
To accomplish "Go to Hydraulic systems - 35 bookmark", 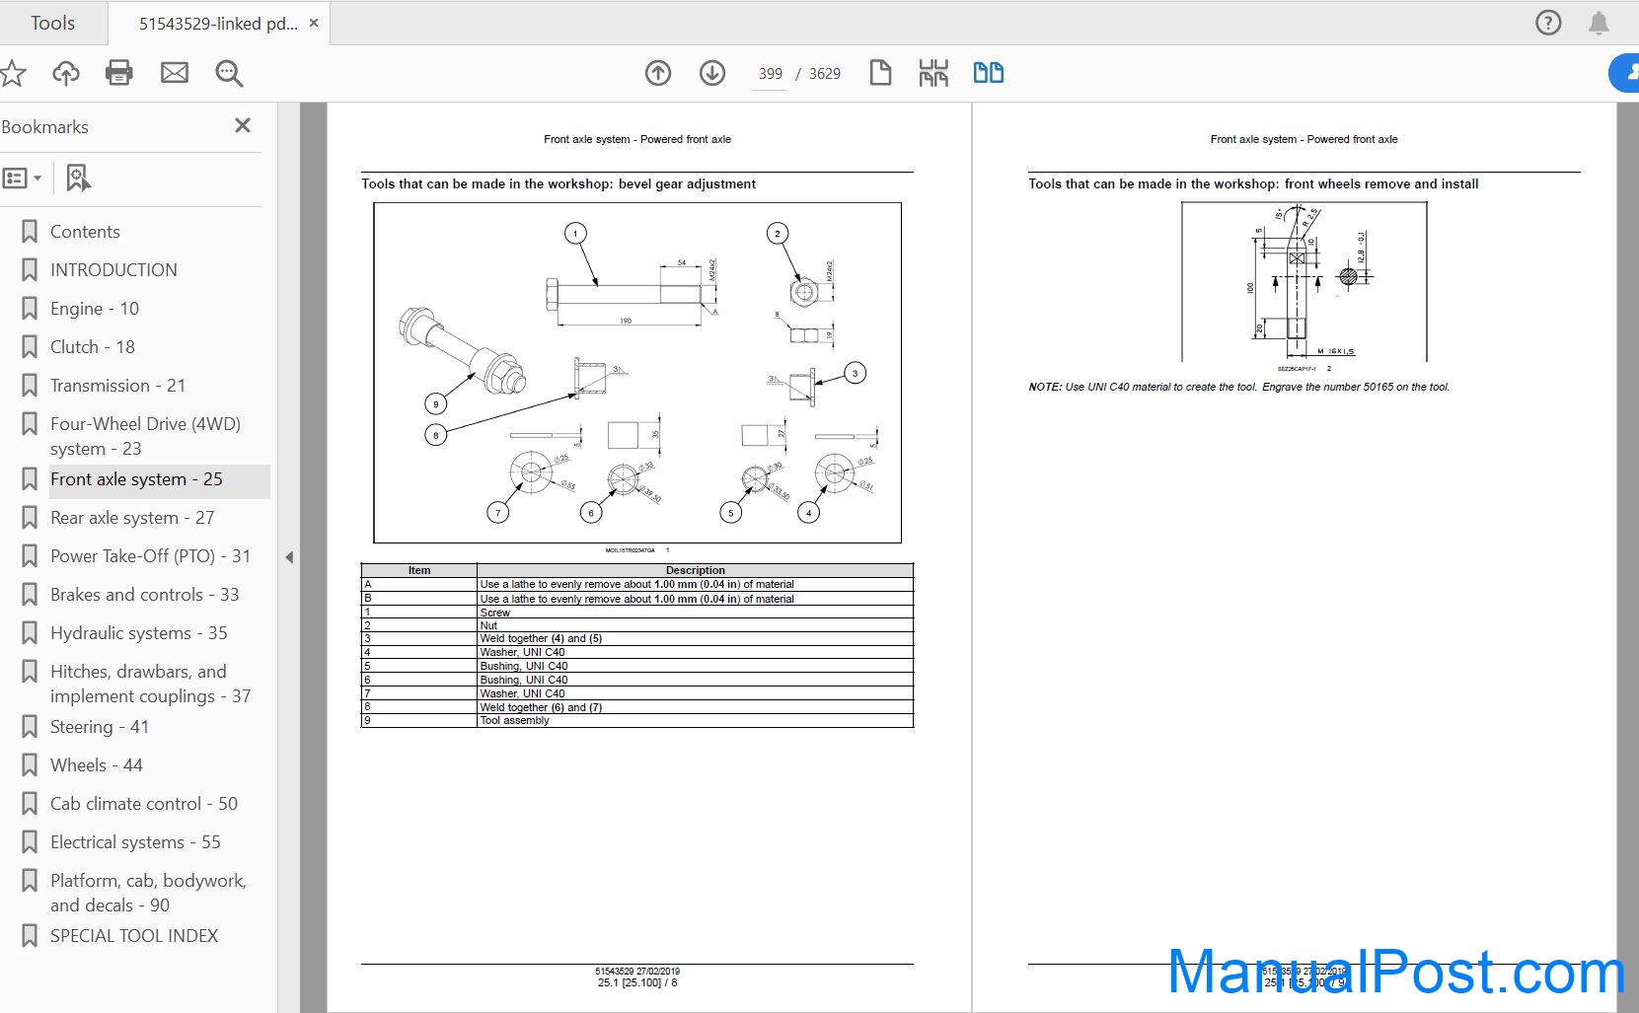I will click(139, 633).
